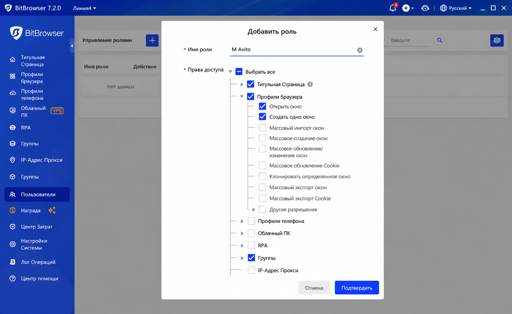
Task: Enable Массовый импорт окон checkbox
Action: click(x=263, y=128)
